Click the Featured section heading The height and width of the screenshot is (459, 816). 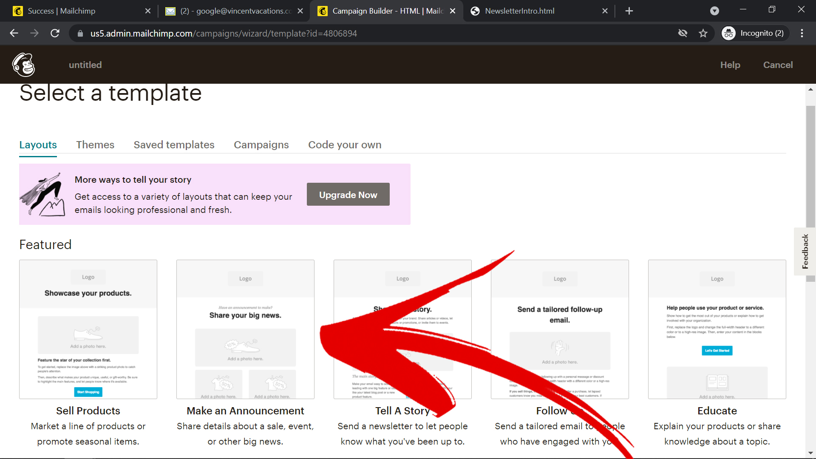45,245
